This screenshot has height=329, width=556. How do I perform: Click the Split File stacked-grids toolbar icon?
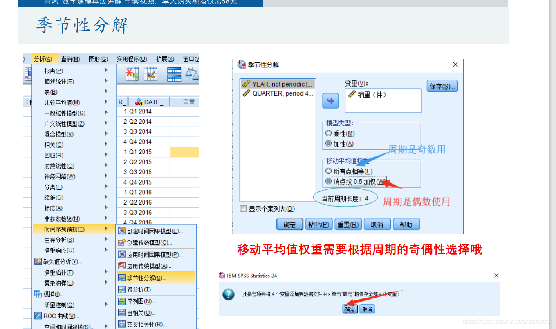(x=174, y=74)
